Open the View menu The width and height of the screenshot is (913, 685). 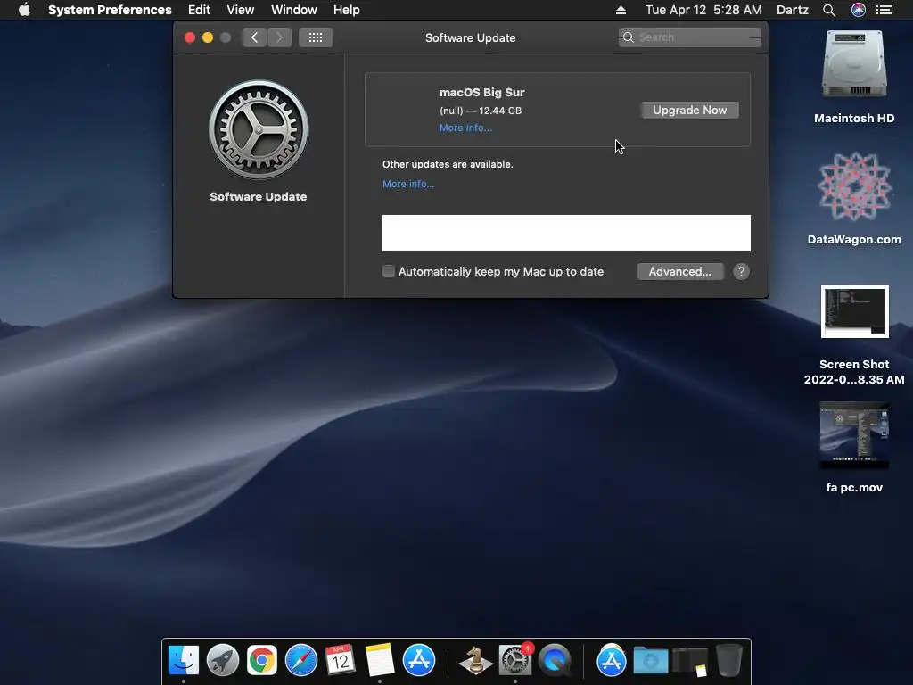[x=241, y=10]
